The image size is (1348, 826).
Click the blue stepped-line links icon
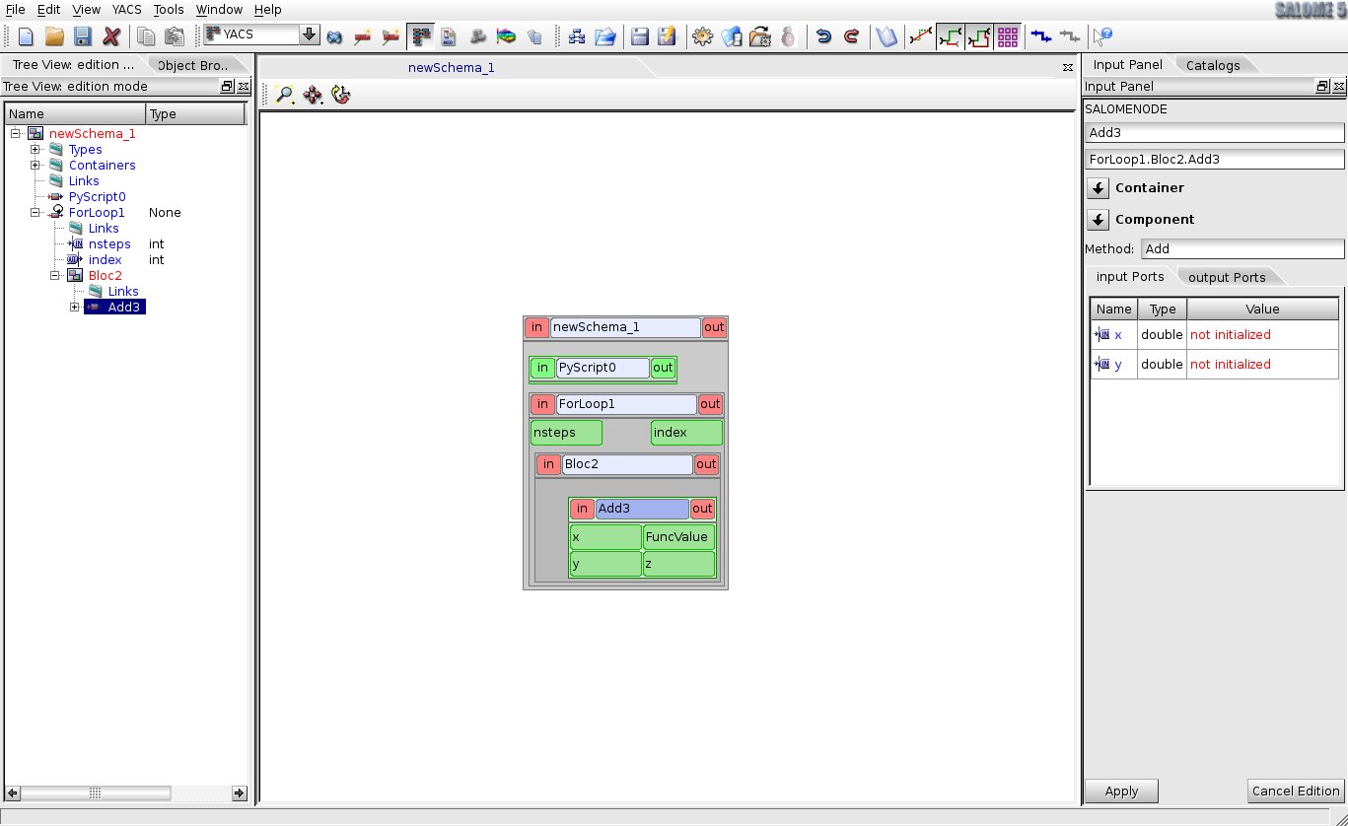1040,36
